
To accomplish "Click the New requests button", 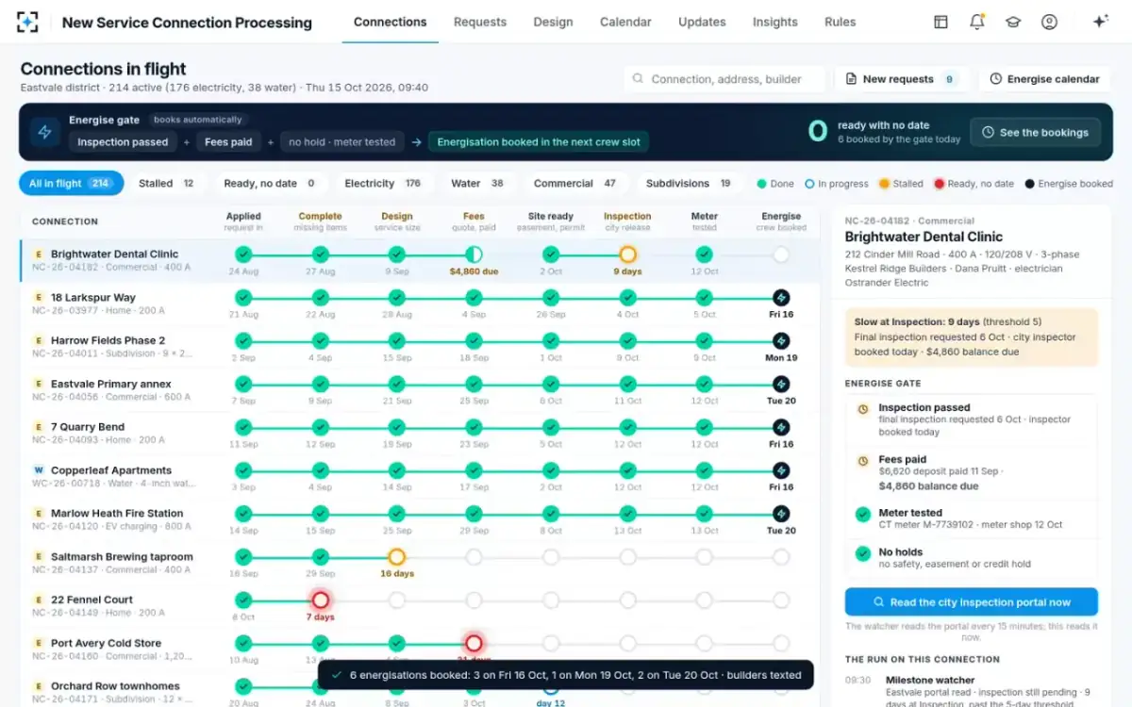I will [x=902, y=79].
